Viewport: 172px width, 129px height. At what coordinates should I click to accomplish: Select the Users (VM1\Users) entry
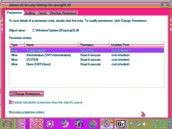point(87,64)
